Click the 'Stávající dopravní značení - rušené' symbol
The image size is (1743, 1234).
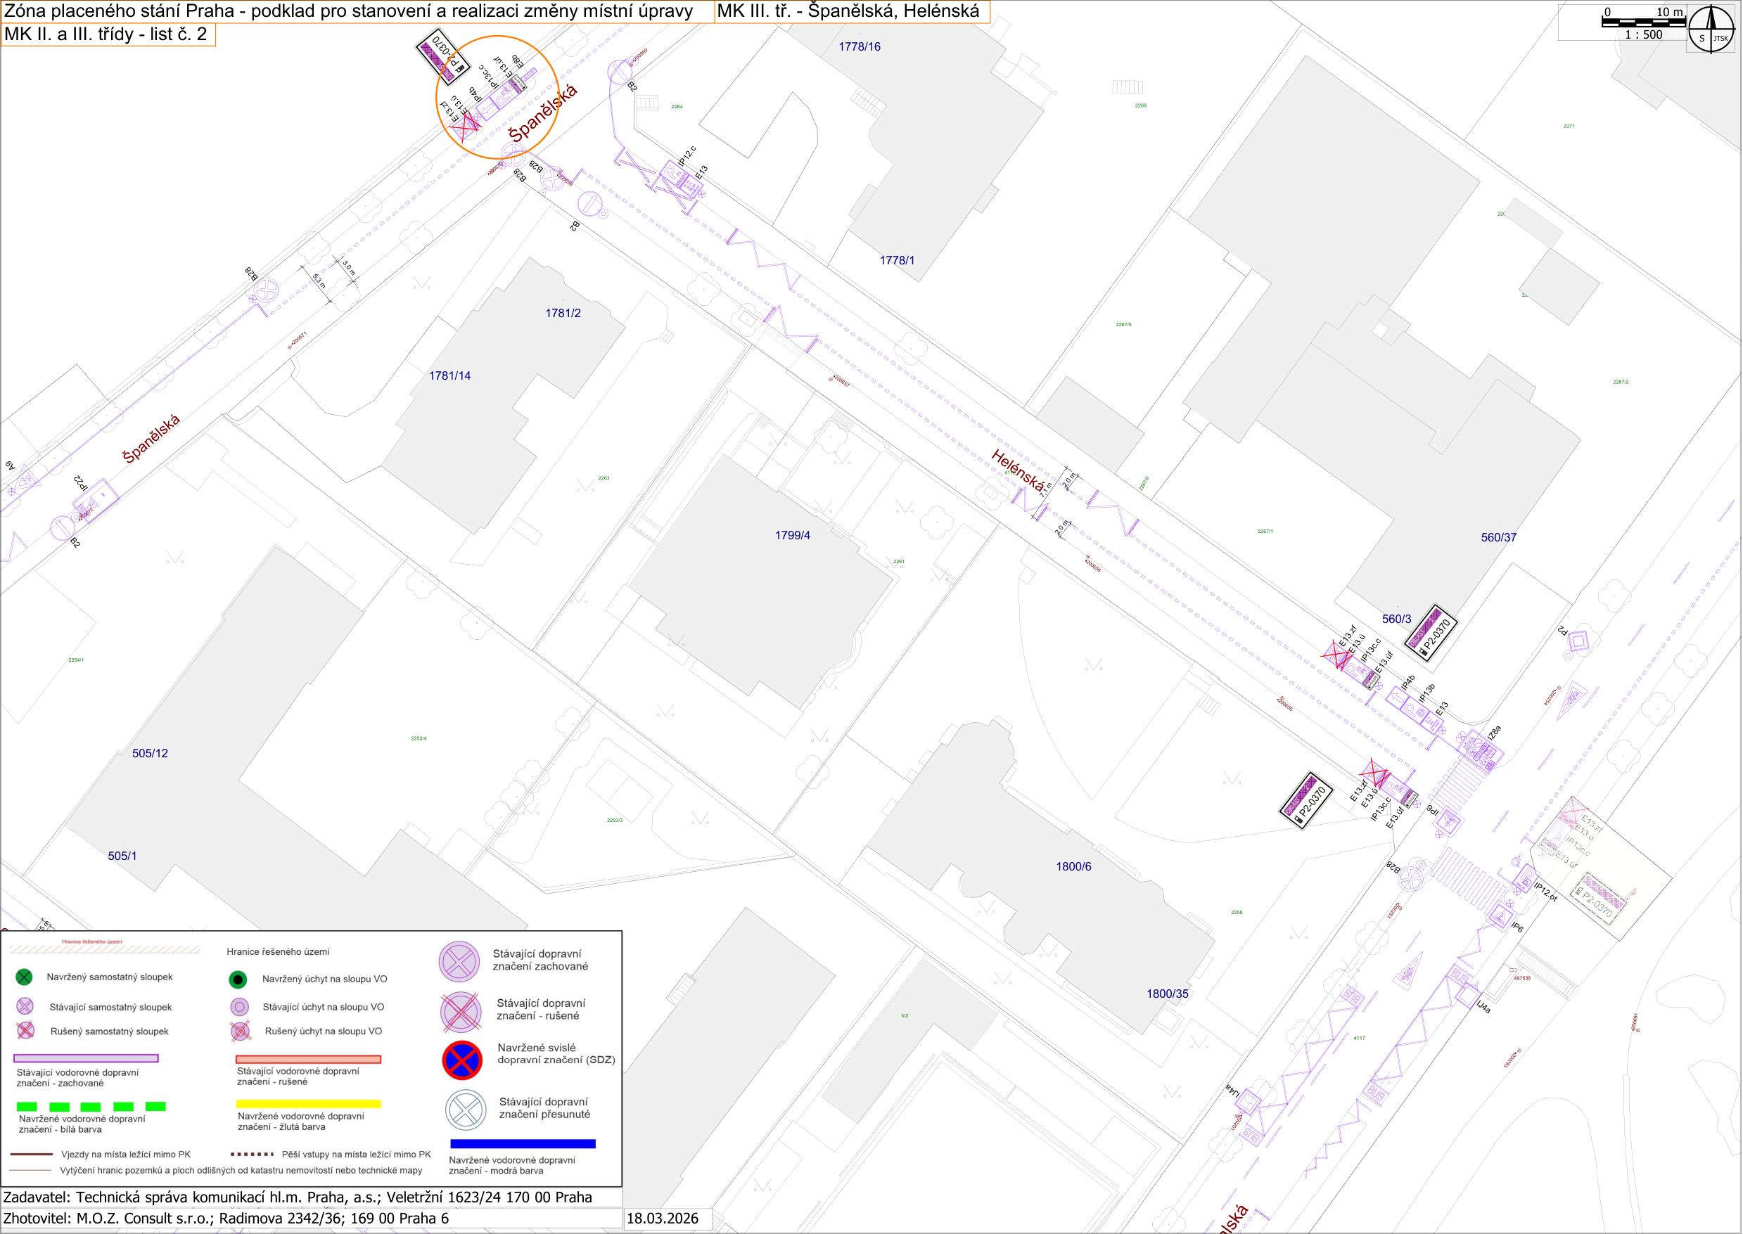[x=461, y=1011]
